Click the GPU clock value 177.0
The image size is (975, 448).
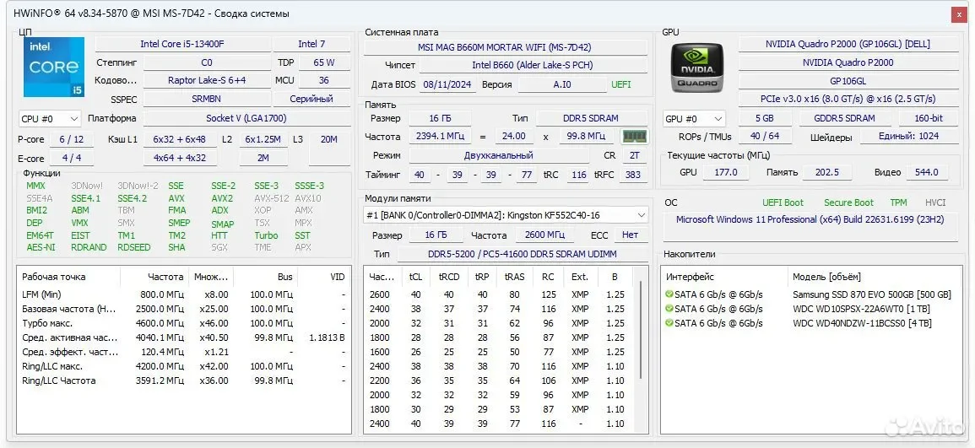(726, 172)
